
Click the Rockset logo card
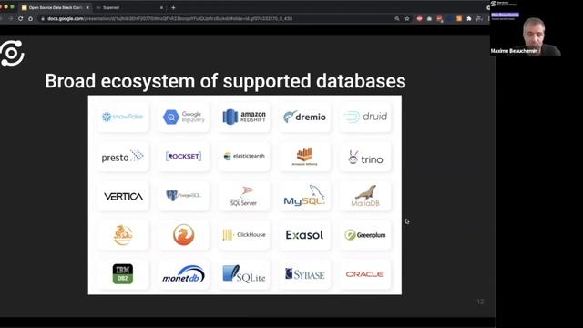[x=183, y=157]
